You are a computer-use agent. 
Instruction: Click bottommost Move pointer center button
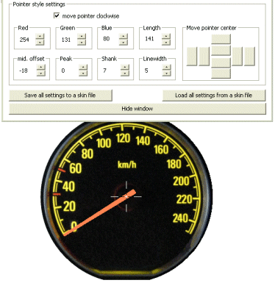(221, 74)
